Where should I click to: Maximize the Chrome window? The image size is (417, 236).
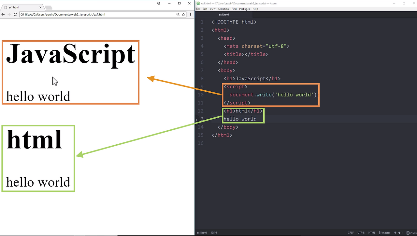[x=179, y=3]
